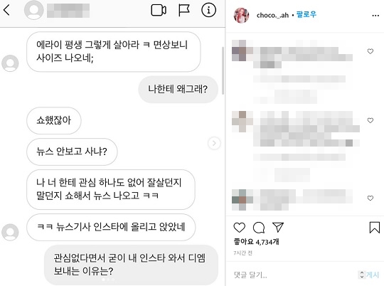Image resolution: width=384 pixels, height=286 pixels.
Task: Flag this conversation with the flag icon
Action: pos(183,11)
